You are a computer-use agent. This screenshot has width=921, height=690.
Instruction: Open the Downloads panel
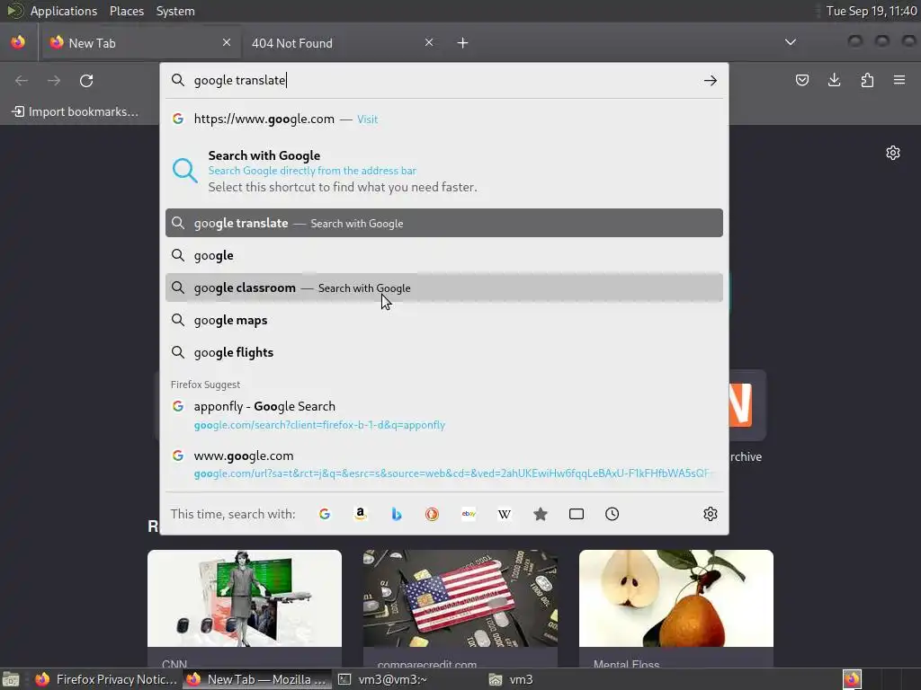[834, 80]
